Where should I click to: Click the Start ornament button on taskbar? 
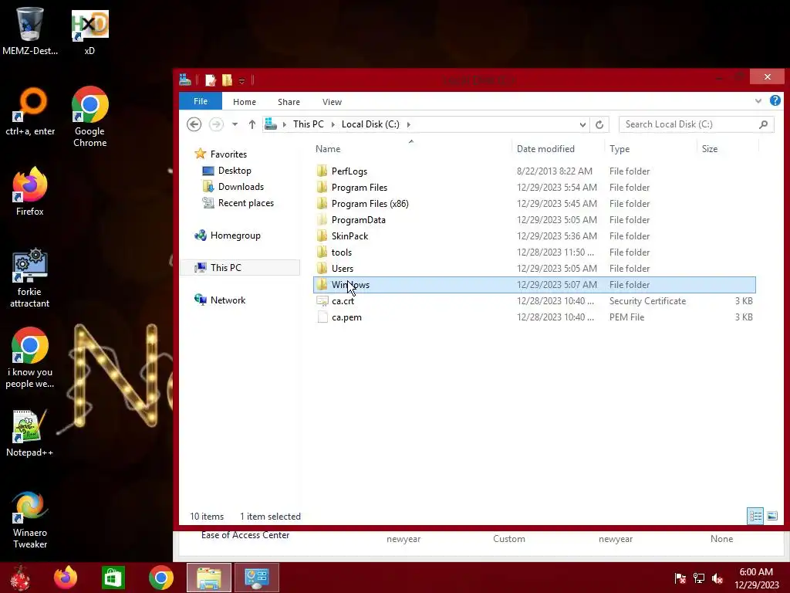(20, 578)
